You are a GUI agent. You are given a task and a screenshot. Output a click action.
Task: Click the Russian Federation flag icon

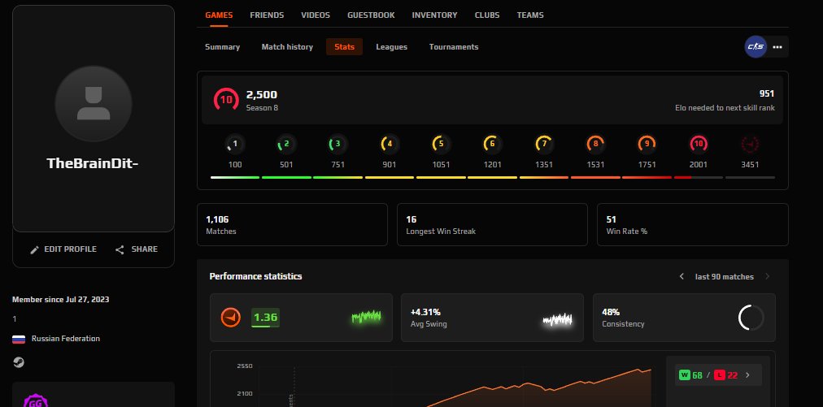point(19,339)
